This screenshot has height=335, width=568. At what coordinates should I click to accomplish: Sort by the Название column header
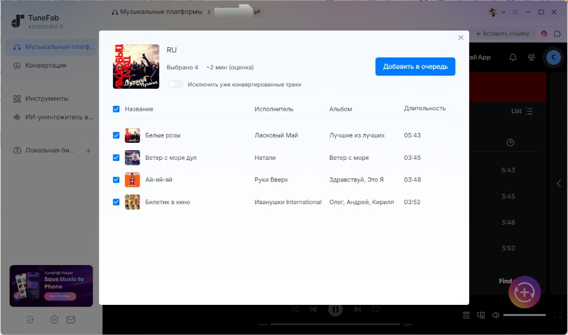tap(139, 109)
